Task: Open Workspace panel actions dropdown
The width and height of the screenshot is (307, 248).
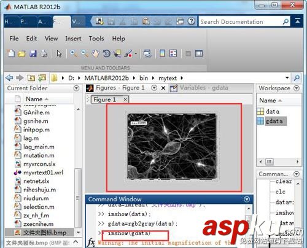Action: (297, 88)
